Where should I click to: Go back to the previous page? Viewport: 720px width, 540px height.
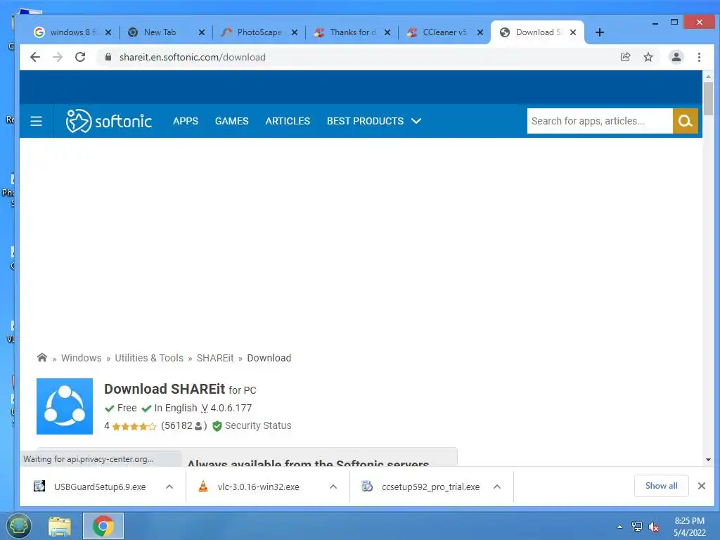[35, 57]
